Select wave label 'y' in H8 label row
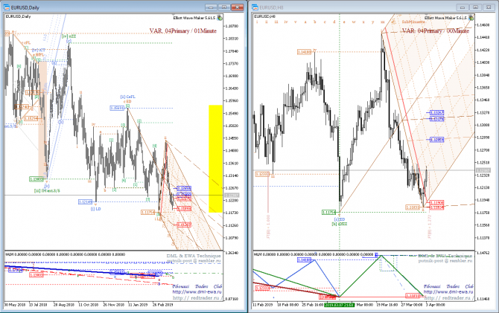 click(372, 22)
